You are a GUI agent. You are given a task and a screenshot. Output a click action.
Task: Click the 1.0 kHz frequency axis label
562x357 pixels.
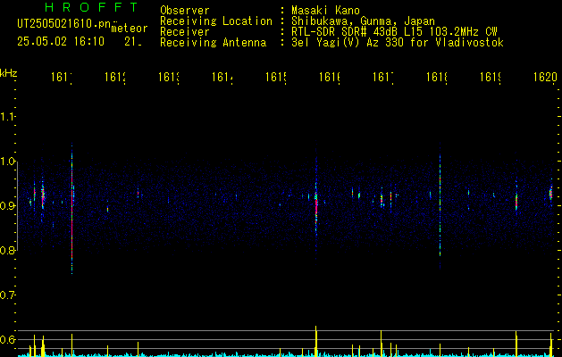click(7, 162)
